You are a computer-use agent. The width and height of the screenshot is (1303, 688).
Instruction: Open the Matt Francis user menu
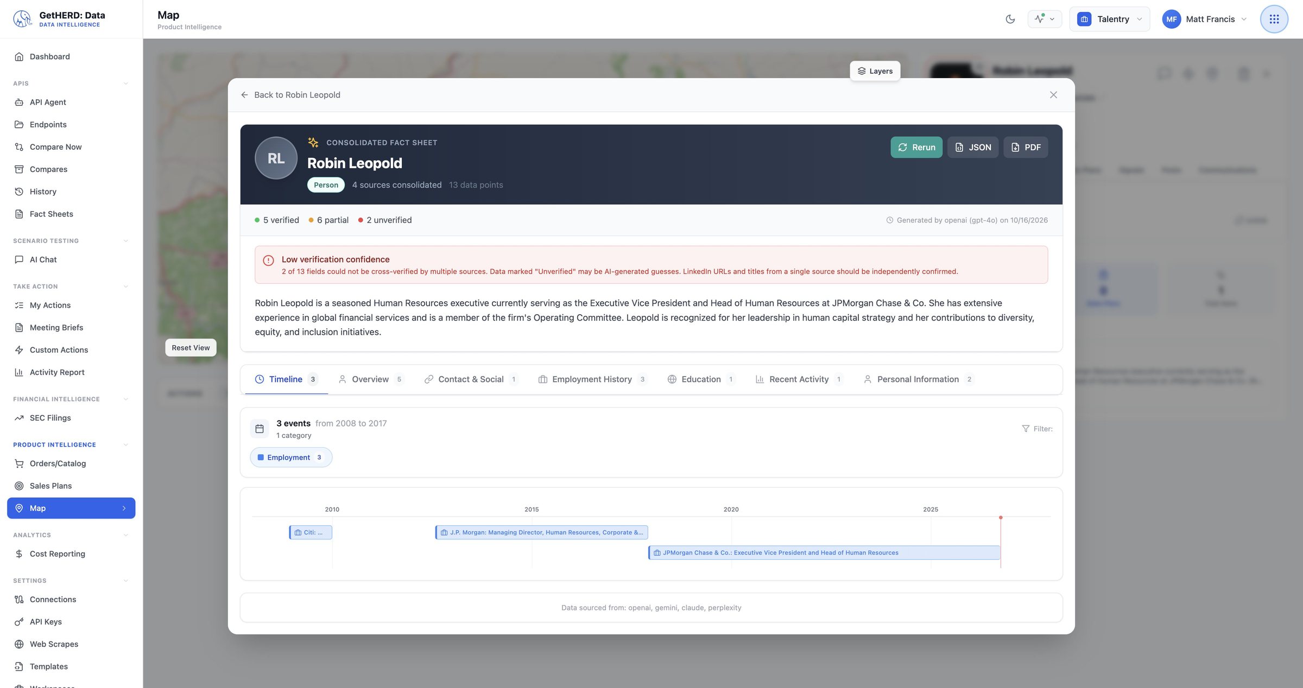[1205, 19]
